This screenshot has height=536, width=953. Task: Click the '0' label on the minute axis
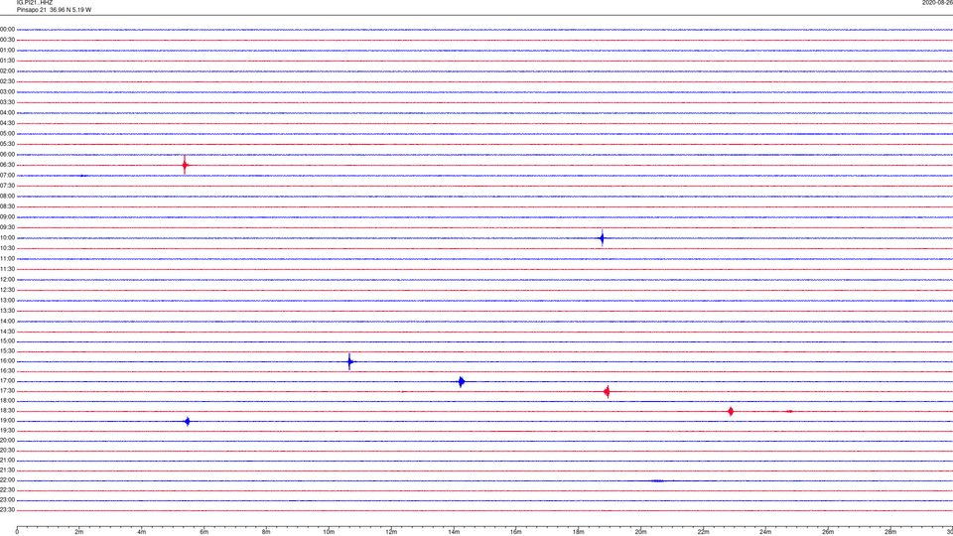pos(17,532)
